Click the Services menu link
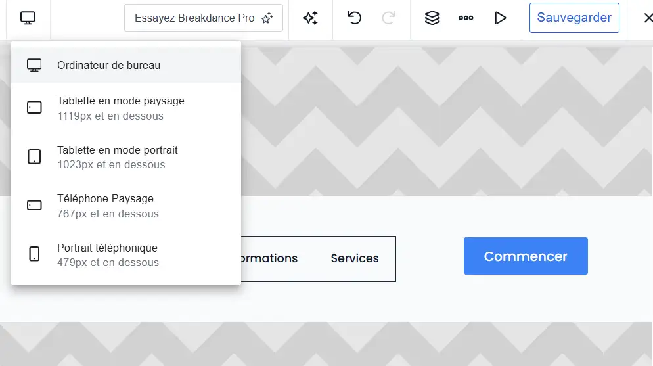653x366 pixels. [355, 258]
